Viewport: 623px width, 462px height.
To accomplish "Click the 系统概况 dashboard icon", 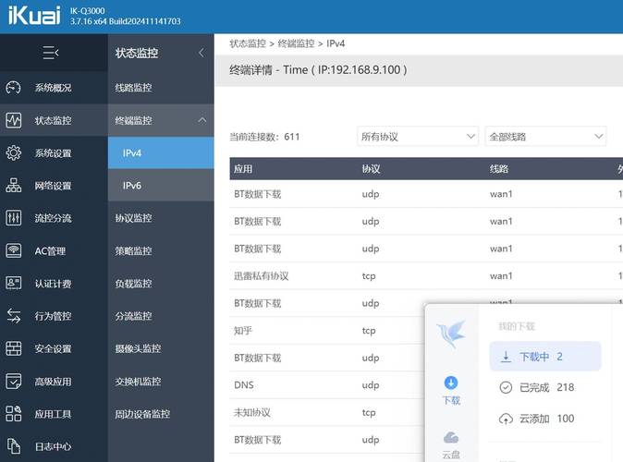I will point(14,88).
